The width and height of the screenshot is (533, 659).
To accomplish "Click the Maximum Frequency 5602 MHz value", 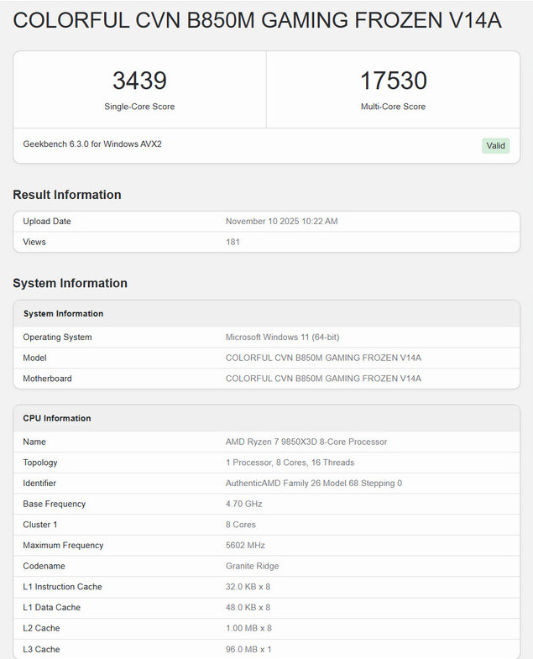I will 246,546.
